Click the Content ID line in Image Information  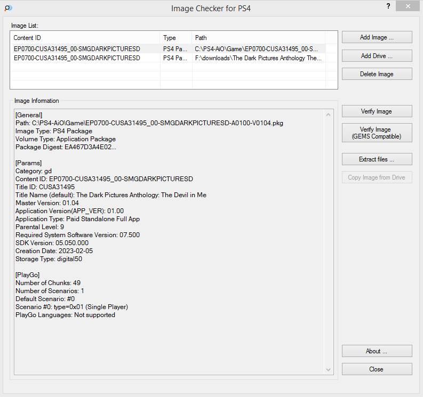[104, 179]
